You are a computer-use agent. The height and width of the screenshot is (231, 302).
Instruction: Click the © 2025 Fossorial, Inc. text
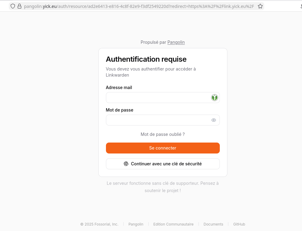(x=99, y=224)
